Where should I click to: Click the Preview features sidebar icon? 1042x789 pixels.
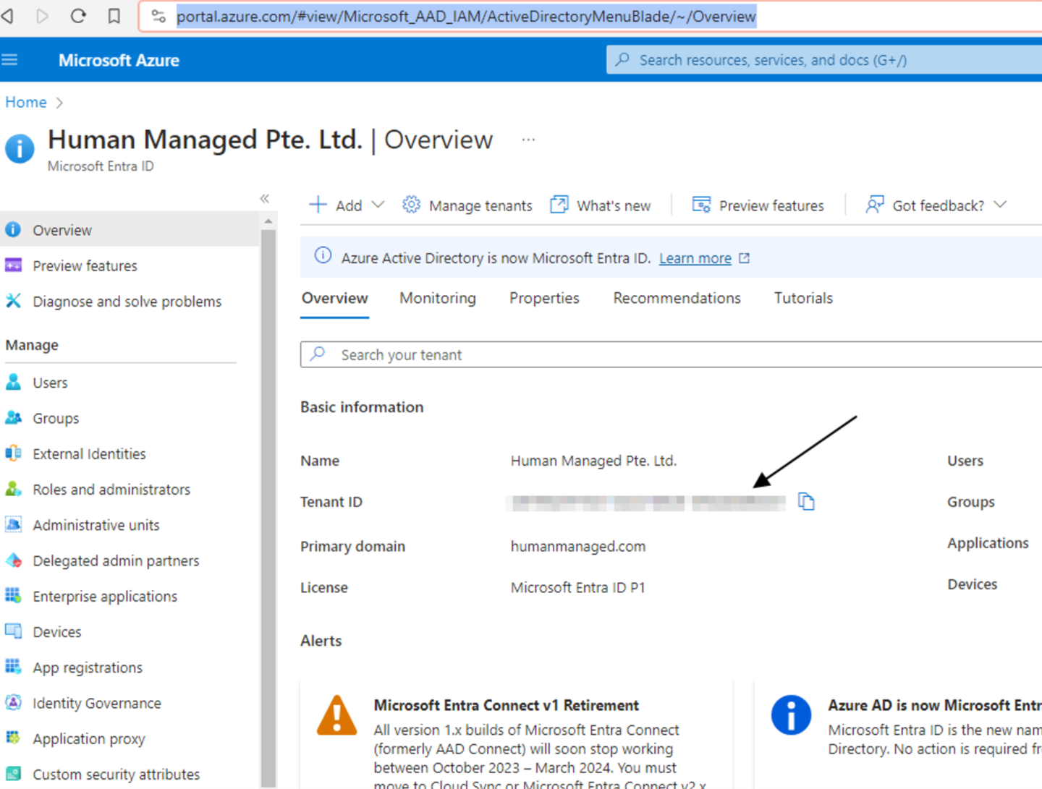(13, 265)
